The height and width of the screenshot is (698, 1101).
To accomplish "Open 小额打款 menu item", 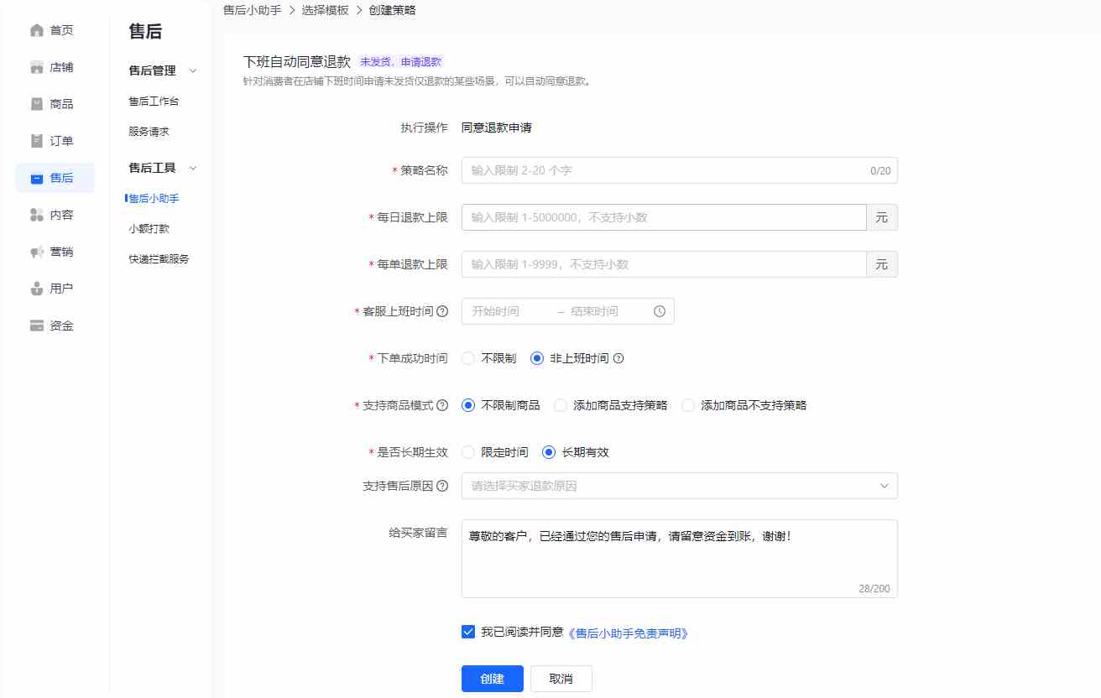I will coord(149,229).
